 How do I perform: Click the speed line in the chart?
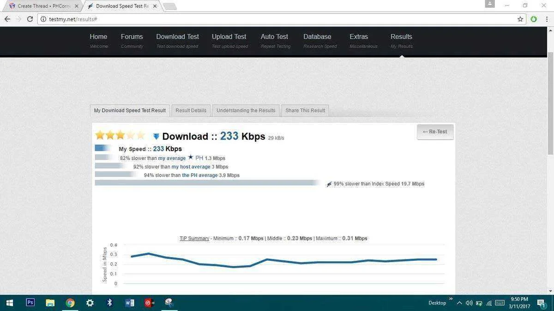point(284,262)
